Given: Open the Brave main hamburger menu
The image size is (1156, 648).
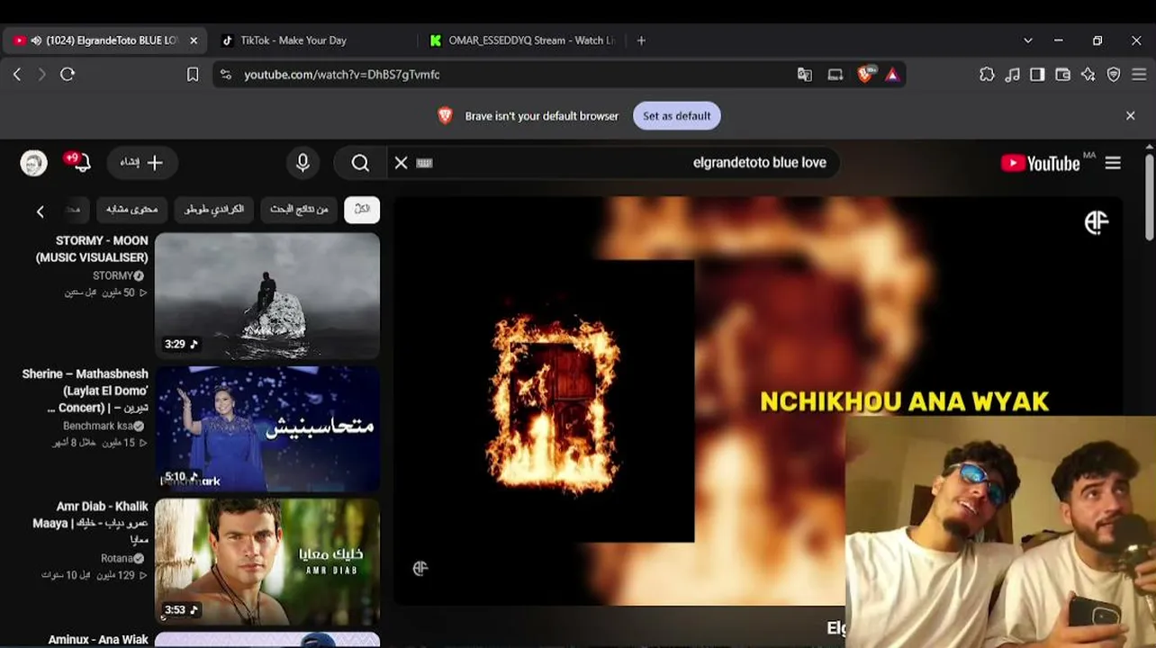Looking at the screenshot, I should pos(1139,75).
